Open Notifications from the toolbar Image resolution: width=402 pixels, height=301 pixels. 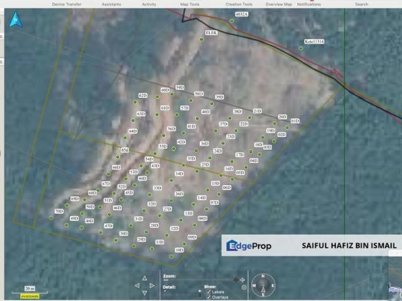pyautogui.click(x=309, y=4)
